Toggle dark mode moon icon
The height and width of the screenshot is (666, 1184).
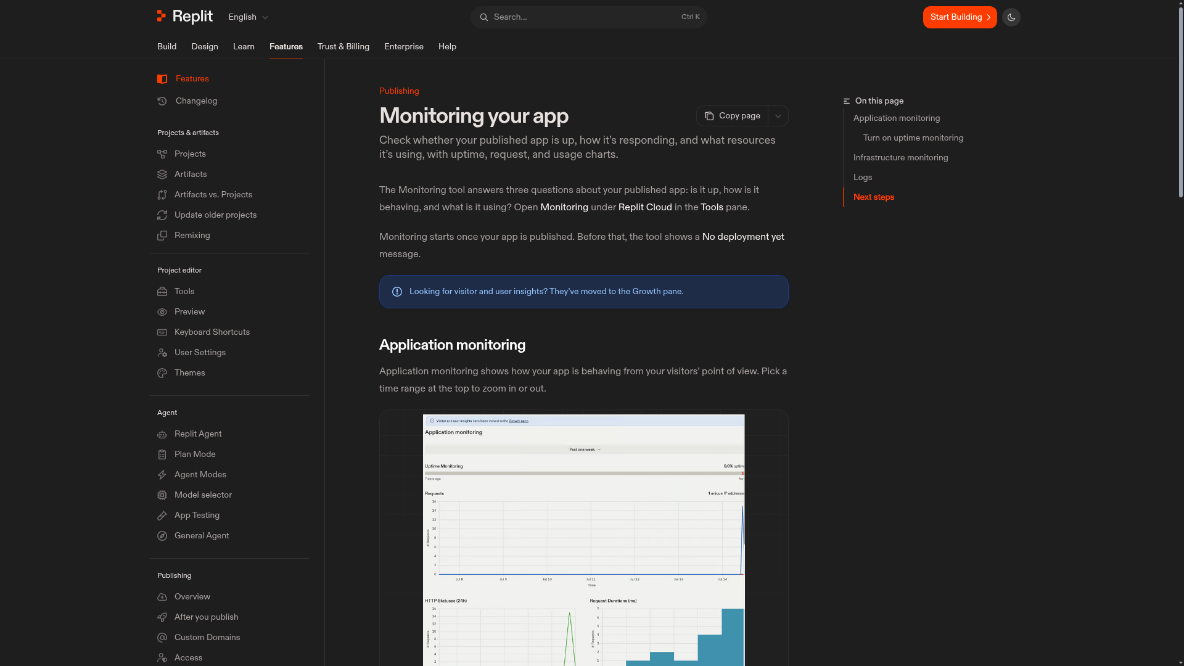(x=1011, y=17)
